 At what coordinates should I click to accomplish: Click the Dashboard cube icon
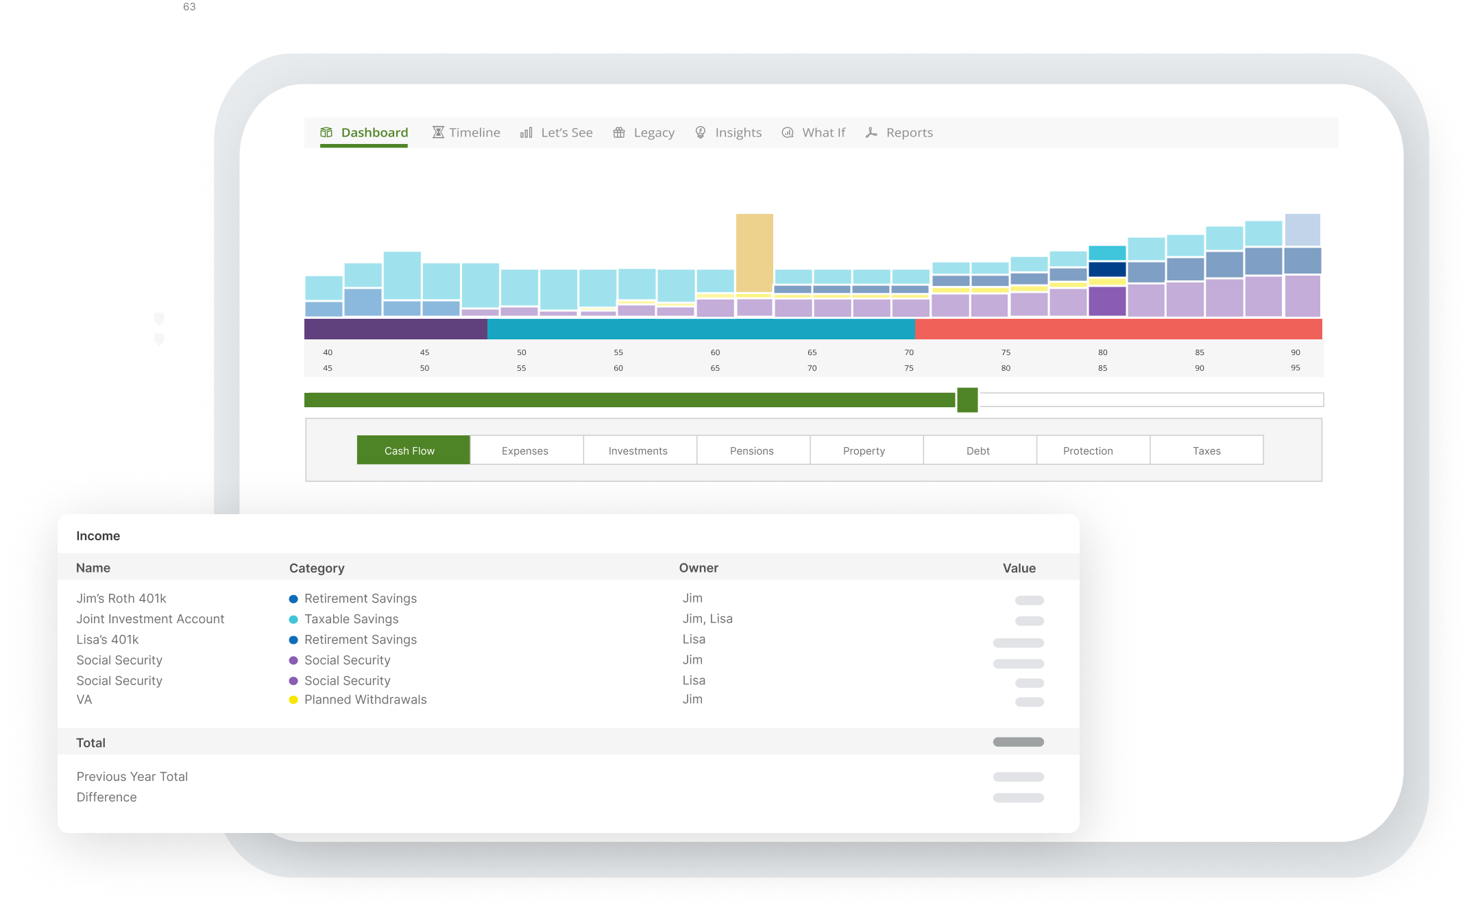click(326, 132)
